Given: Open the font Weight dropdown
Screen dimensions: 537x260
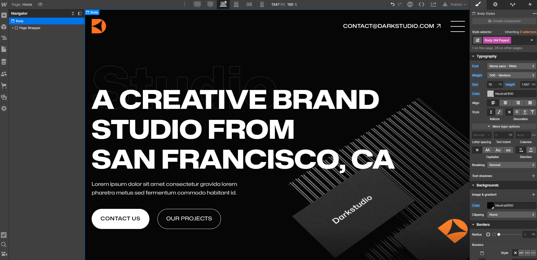Looking at the screenshot, I should [511, 75].
